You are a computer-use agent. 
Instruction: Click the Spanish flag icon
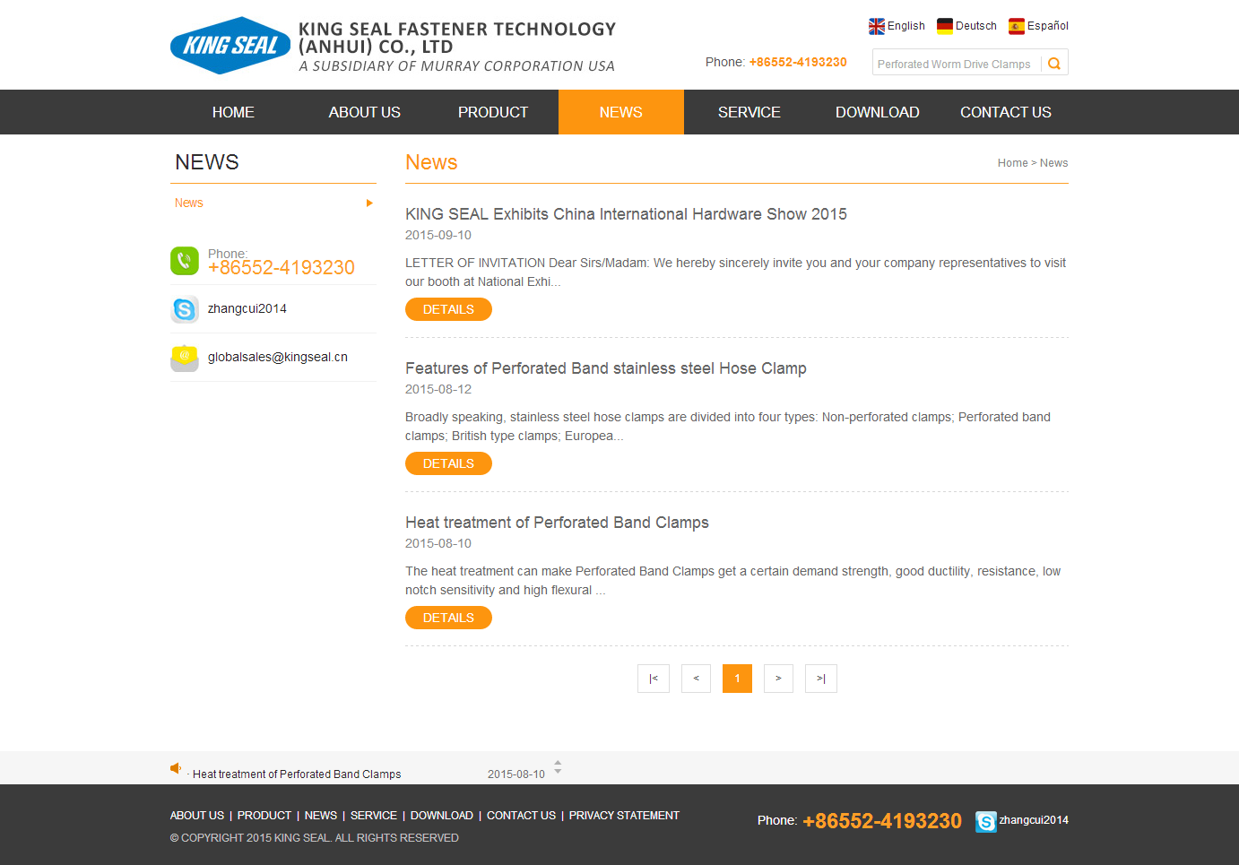pos(1017,26)
